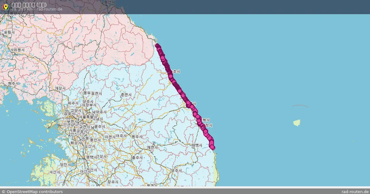Viewport: 370px width, 194px height.
Task: Click the 용인시 map label
Action: point(95,140)
